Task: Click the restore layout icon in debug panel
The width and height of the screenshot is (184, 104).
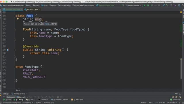Action: pyautogui.click(x=172, y=97)
